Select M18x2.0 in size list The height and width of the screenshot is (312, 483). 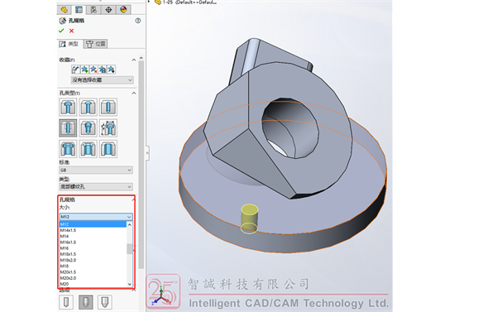click(93, 260)
